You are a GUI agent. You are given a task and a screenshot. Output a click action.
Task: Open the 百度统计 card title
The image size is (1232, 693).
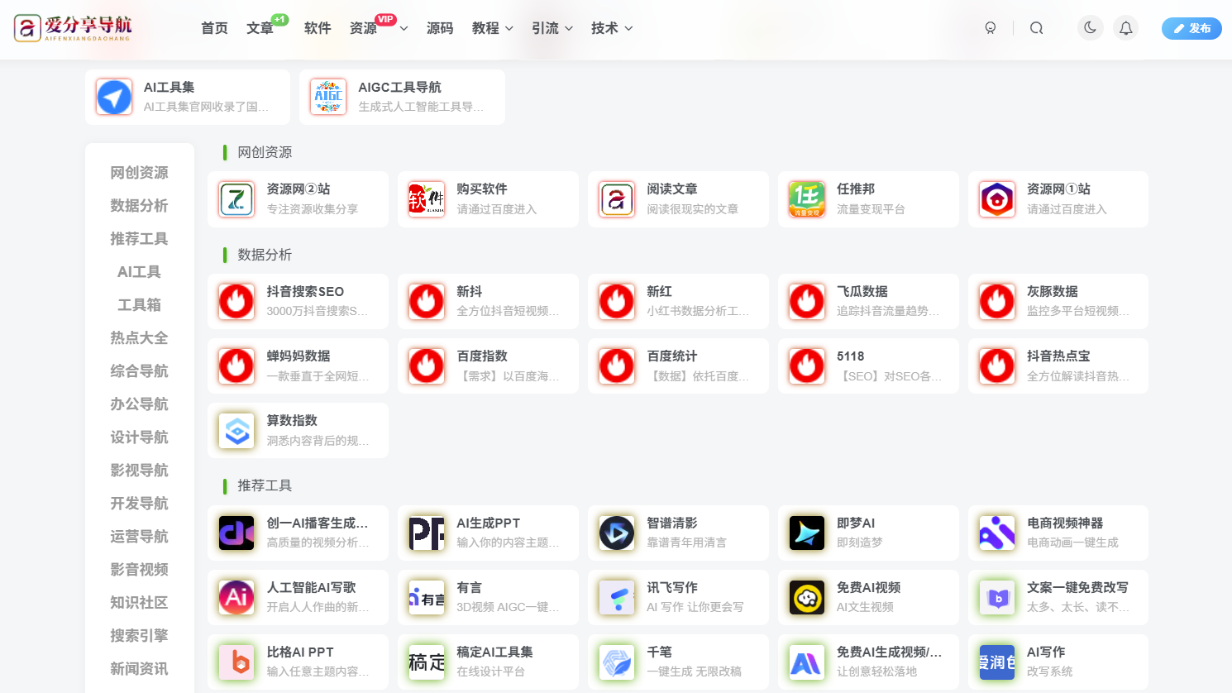672,356
